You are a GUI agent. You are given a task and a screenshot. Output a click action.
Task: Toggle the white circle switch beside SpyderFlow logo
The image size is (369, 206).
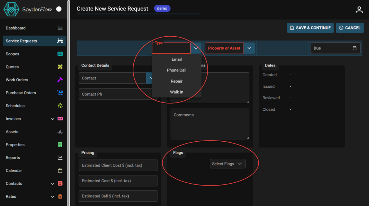click(x=59, y=9)
